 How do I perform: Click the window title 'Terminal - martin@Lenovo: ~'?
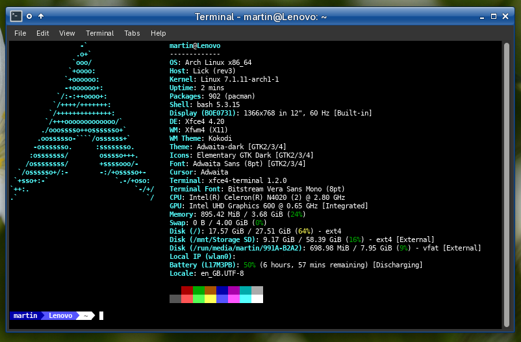260,17
